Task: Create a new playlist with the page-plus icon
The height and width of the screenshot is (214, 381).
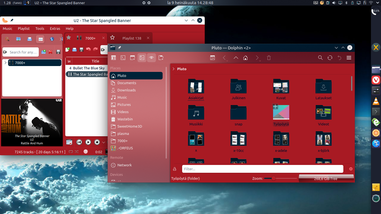Action: pyautogui.click(x=67, y=50)
